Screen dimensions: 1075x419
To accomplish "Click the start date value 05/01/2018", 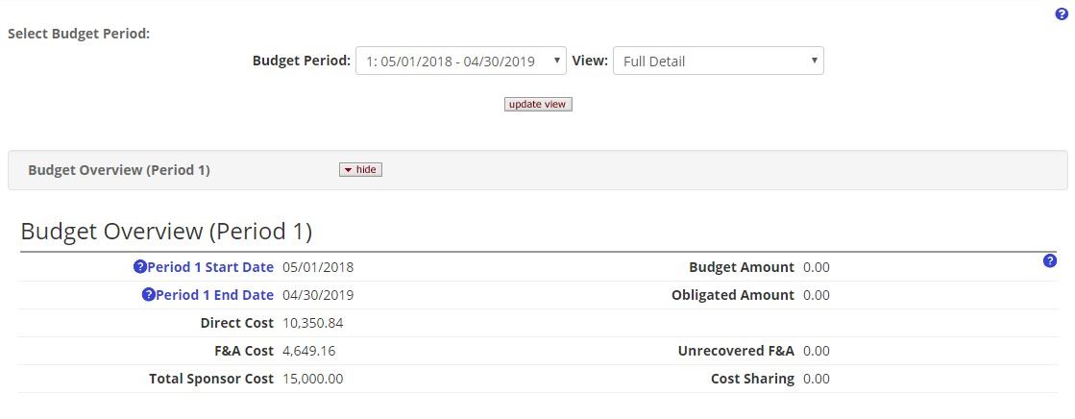I will 317,267.
